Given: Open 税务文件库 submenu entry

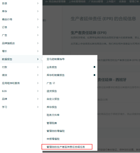Looking at the screenshot, I should pyautogui.click(x=53, y=115).
